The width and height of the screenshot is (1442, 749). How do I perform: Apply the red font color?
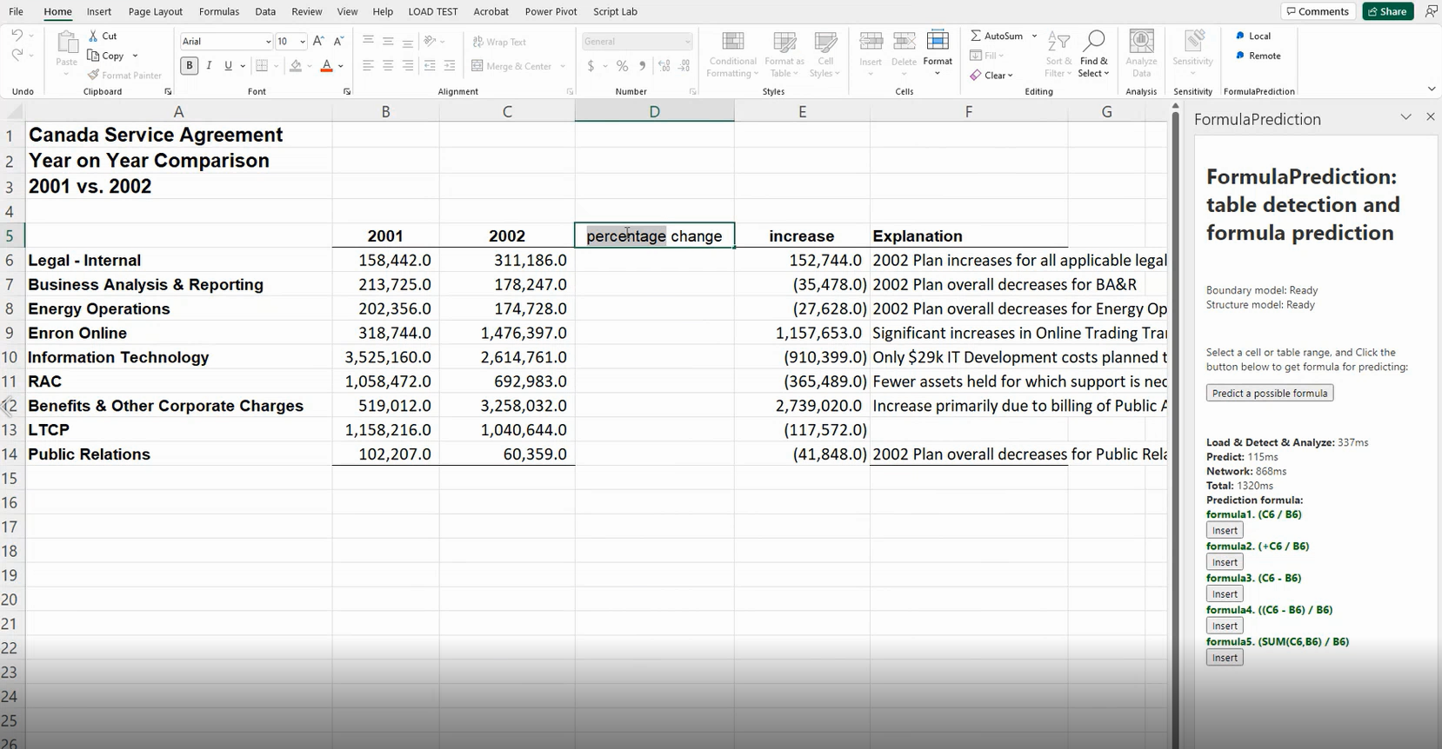(x=326, y=65)
